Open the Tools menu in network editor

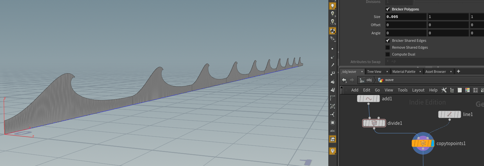[x=403, y=90]
